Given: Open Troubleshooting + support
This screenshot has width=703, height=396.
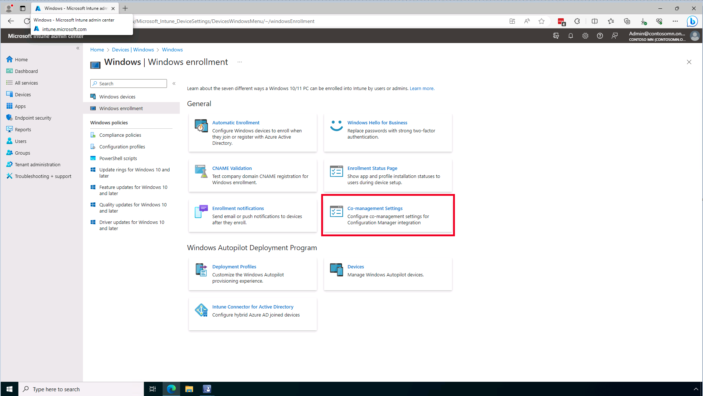Looking at the screenshot, I should pyautogui.click(x=43, y=176).
